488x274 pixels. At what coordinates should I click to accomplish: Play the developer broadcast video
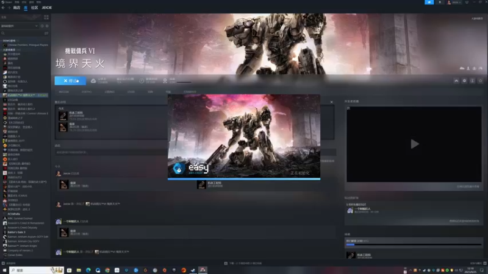pos(414,144)
